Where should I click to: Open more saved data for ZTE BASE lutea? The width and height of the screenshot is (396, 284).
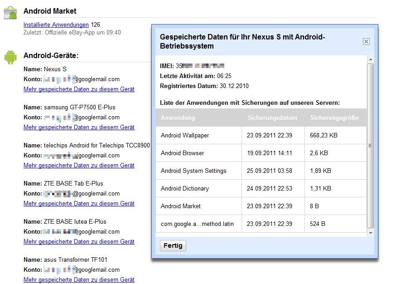coord(79,242)
